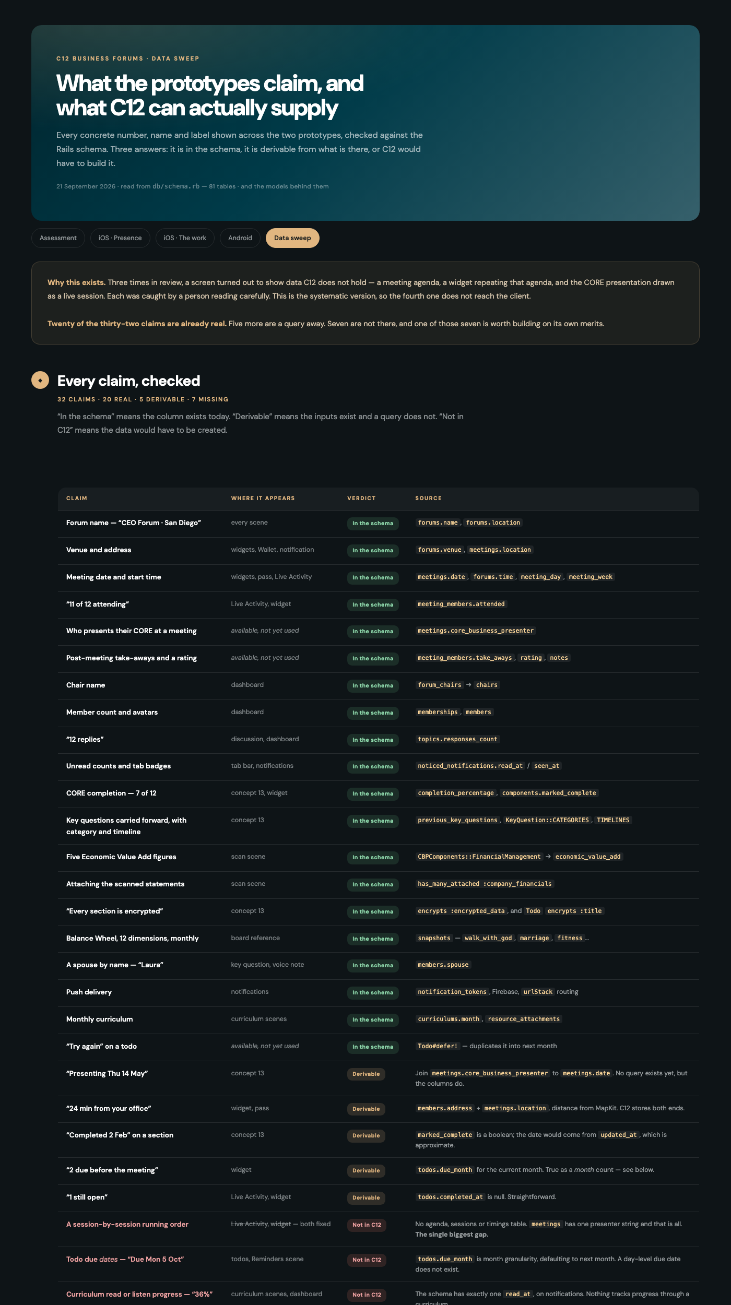Click the members.spouse code chip

(443, 965)
